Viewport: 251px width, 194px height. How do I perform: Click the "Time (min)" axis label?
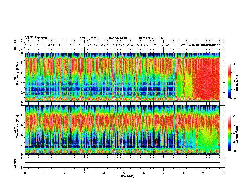[127, 176]
